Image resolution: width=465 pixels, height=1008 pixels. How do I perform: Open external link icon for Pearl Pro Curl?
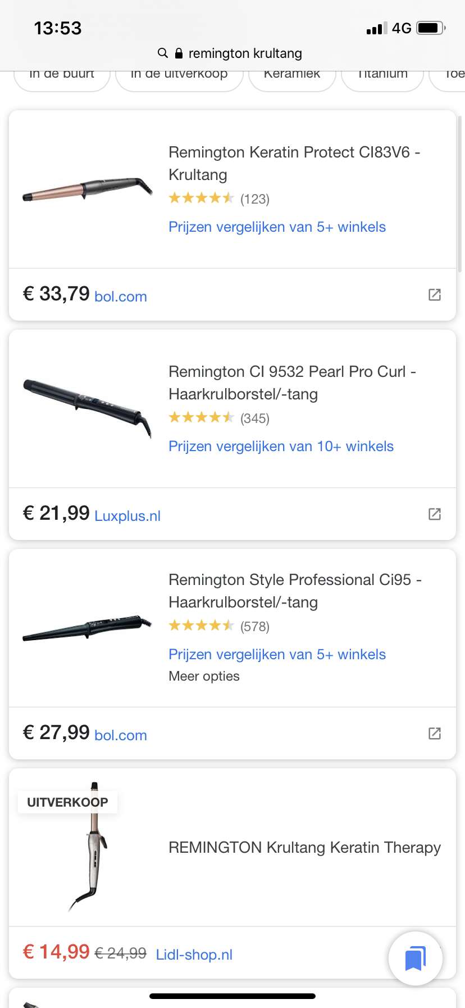pos(435,514)
